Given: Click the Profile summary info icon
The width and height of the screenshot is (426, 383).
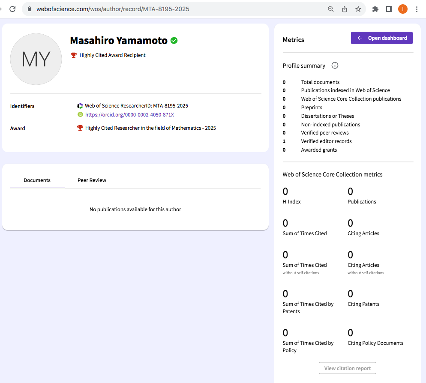Looking at the screenshot, I should (335, 66).
